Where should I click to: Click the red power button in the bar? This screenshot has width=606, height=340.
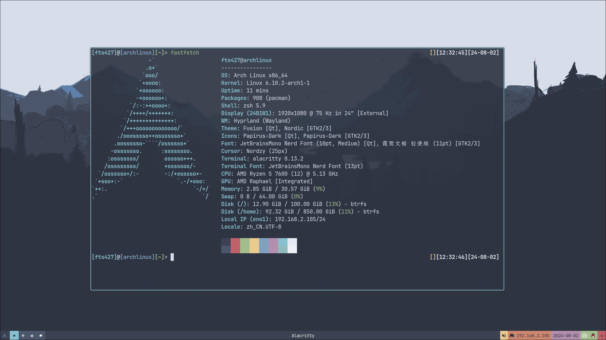tap(602, 336)
